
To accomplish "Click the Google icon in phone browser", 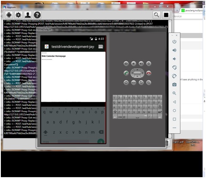I will [x=47, y=47].
